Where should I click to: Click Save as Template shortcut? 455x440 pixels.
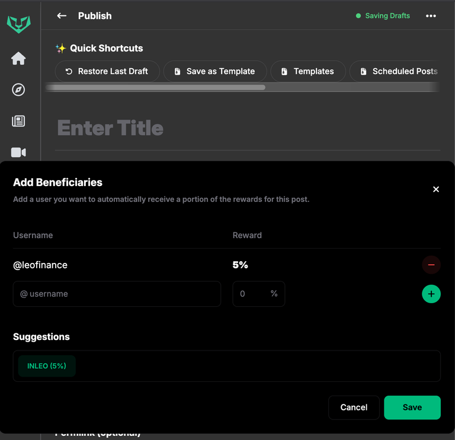click(214, 71)
